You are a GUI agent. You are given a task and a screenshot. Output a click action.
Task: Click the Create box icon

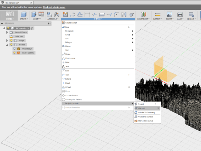click(x=24, y=14)
